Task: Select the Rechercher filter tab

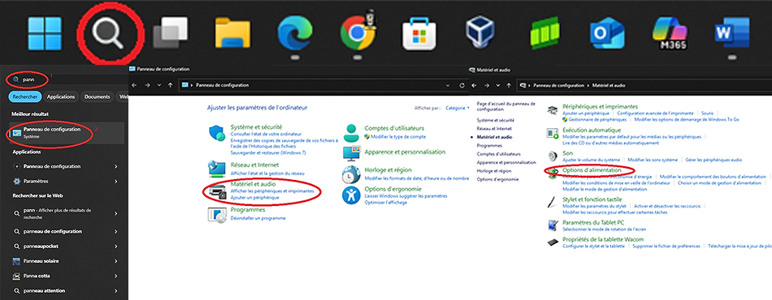Action: pyautogui.click(x=24, y=96)
